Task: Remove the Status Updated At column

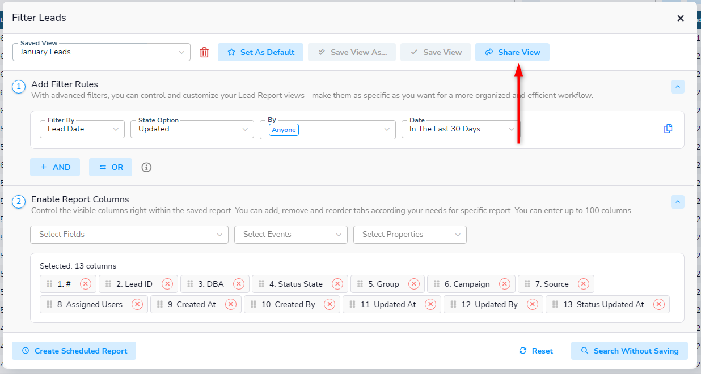Action: pos(659,304)
